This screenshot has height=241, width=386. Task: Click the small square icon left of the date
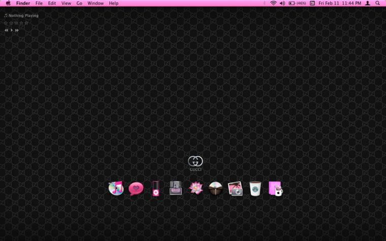coord(312,3)
